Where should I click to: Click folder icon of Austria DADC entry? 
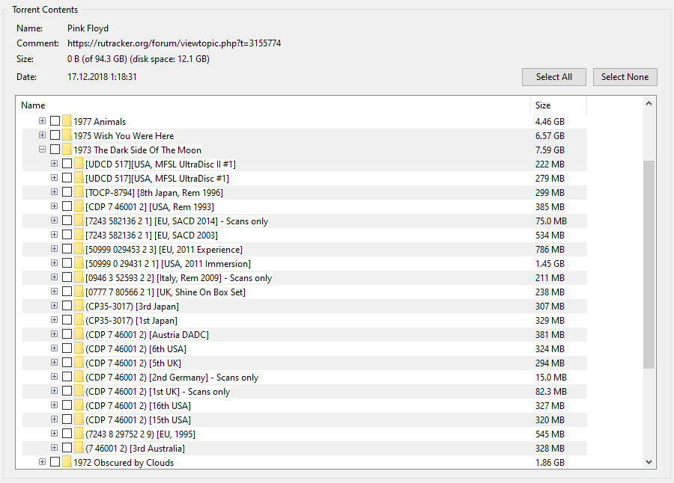(79, 334)
